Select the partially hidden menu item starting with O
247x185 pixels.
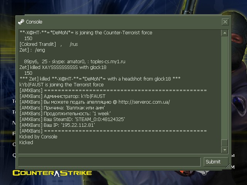pyautogui.click(x=14, y=144)
